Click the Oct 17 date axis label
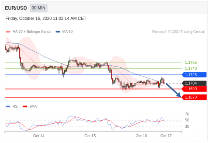Viewport: 209px width, 143px height. (x=166, y=136)
